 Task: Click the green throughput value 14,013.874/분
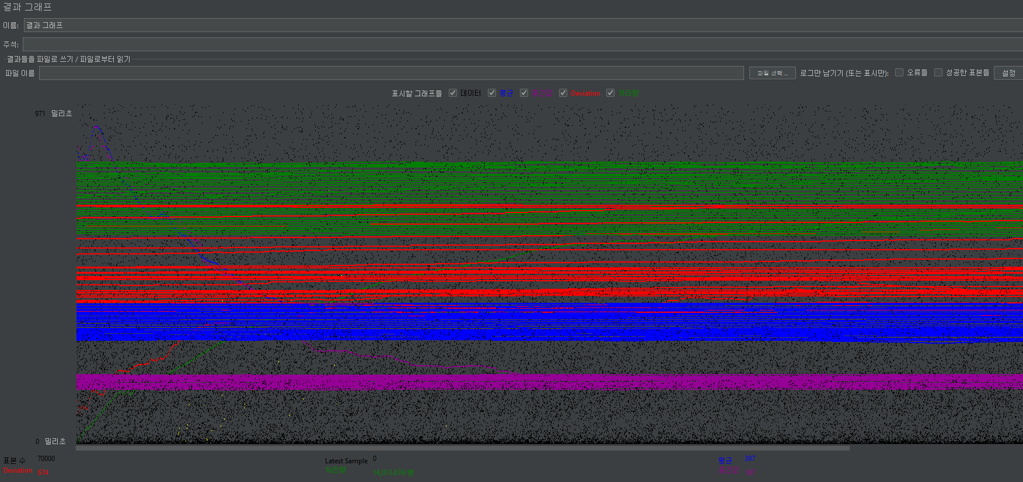tap(393, 473)
